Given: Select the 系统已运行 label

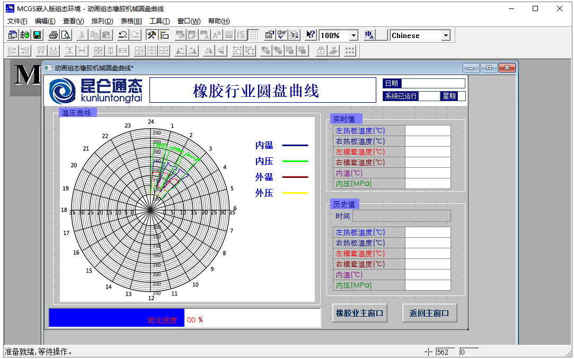Looking at the screenshot, I should (x=401, y=96).
